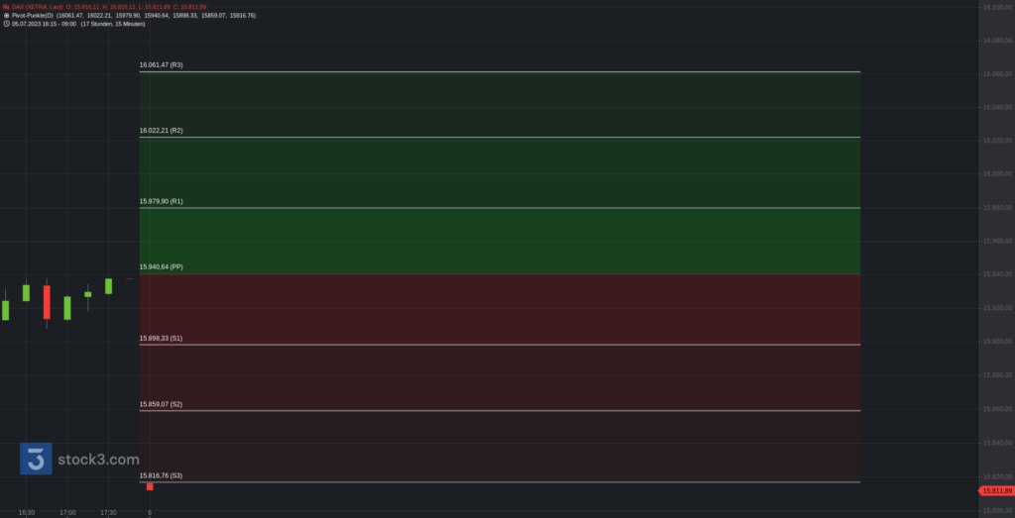Click the 17:00 label on the time axis
This screenshot has height=518, width=1015.
[x=67, y=512]
